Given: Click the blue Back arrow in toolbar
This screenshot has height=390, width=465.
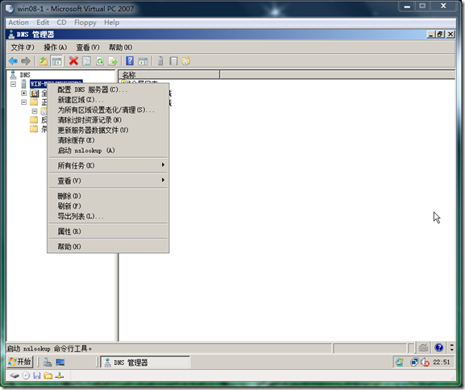Looking at the screenshot, I should 13,61.
